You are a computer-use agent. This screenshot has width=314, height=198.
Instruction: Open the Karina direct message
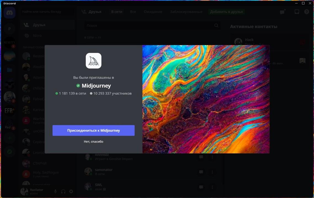point(34,110)
